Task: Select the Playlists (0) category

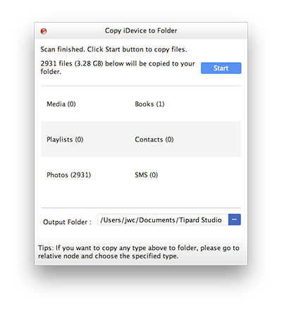Action: click(65, 139)
